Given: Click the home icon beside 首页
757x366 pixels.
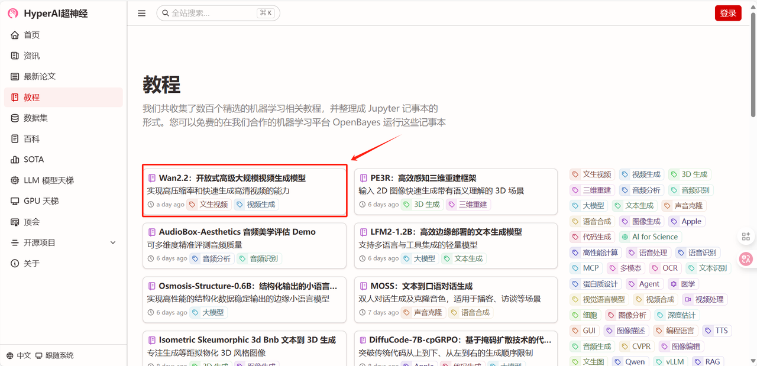Looking at the screenshot, I should [15, 35].
